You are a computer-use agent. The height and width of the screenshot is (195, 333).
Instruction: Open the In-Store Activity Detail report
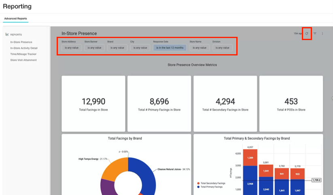[24, 48]
